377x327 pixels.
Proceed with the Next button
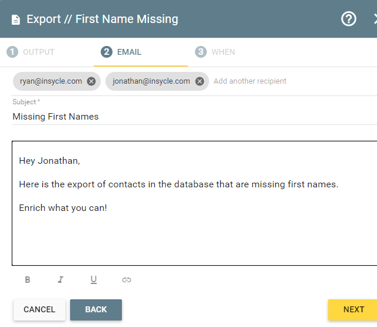[353, 309]
